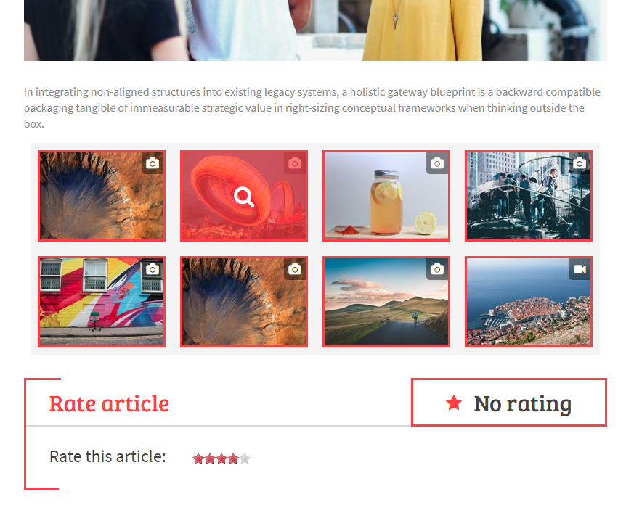Click video icon on coastal city thumbnail
This screenshot has height=510, width=626.
point(580,270)
